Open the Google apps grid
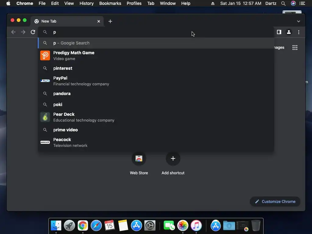Image resolution: width=312 pixels, height=234 pixels. (x=295, y=48)
